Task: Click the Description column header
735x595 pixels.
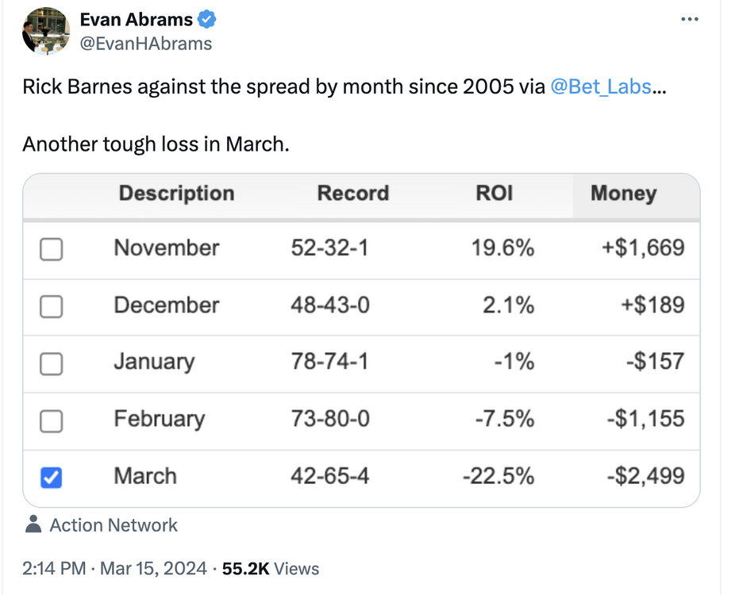Action: pos(176,194)
